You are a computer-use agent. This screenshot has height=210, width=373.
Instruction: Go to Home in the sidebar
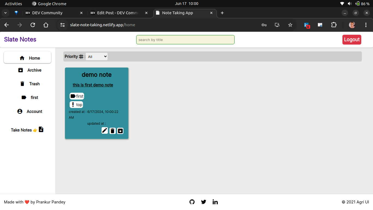[x=27, y=58]
